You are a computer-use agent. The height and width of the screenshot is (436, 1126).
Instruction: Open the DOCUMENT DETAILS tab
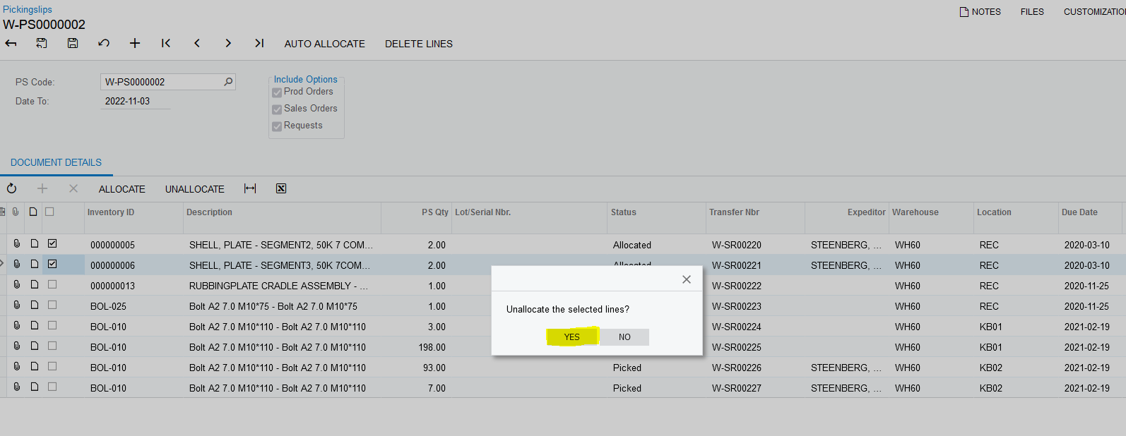pos(56,162)
